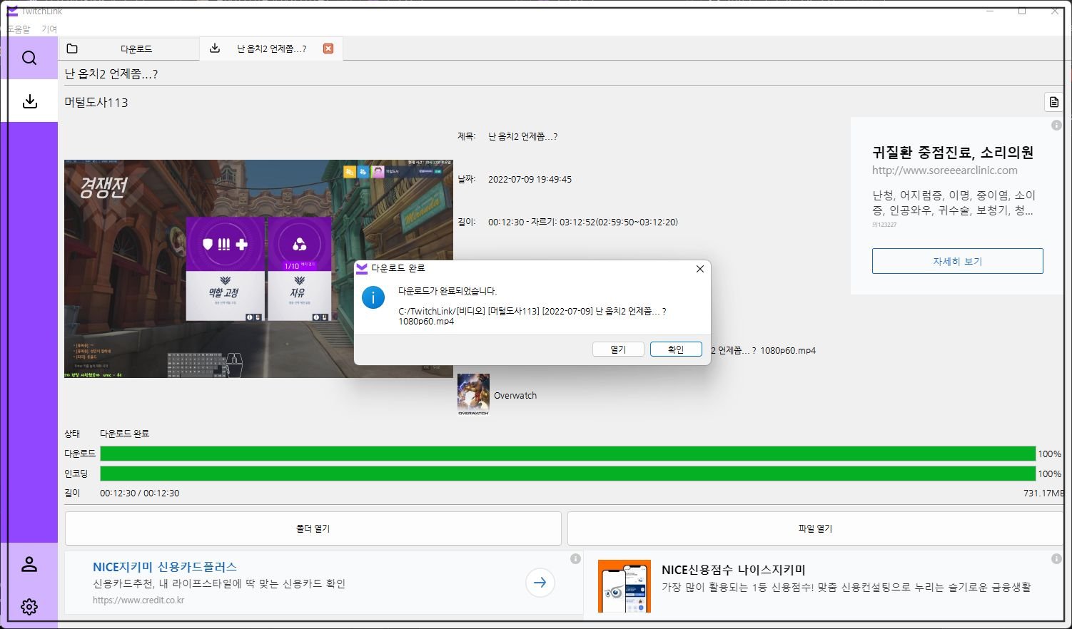The image size is (1072, 629).
Task: Click the 귀질환 중점진료, 소리의원 heading
Action: point(952,152)
